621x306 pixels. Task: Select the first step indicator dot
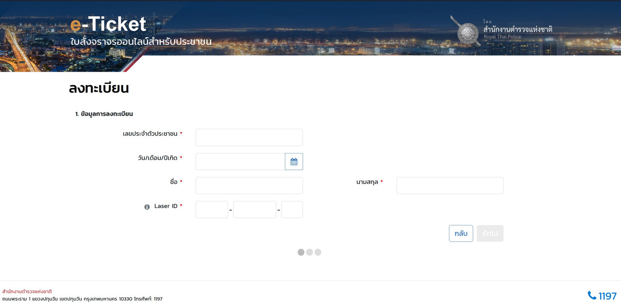pyautogui.click(x=301, y=252)
